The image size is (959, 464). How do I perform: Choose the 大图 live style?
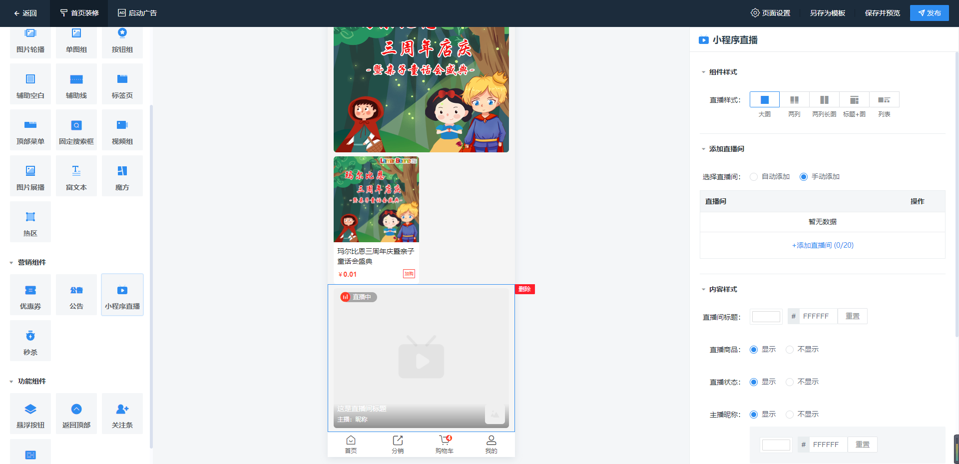tap(765, 100)
